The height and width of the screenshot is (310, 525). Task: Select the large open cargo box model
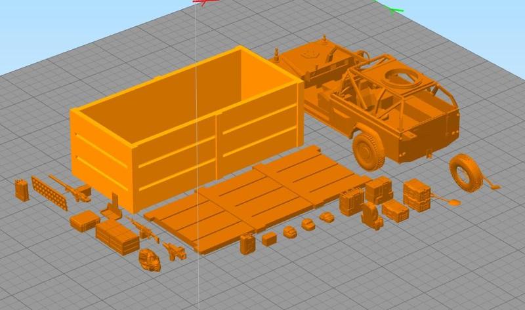(188, 130)
